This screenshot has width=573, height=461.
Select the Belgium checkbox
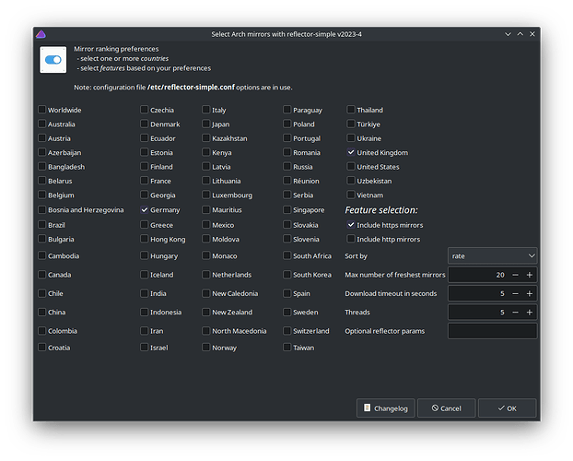coord(42,195)
